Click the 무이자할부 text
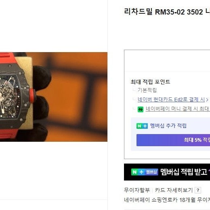The width and height of the screenshot is (210, 210). (x=137, y=190)
